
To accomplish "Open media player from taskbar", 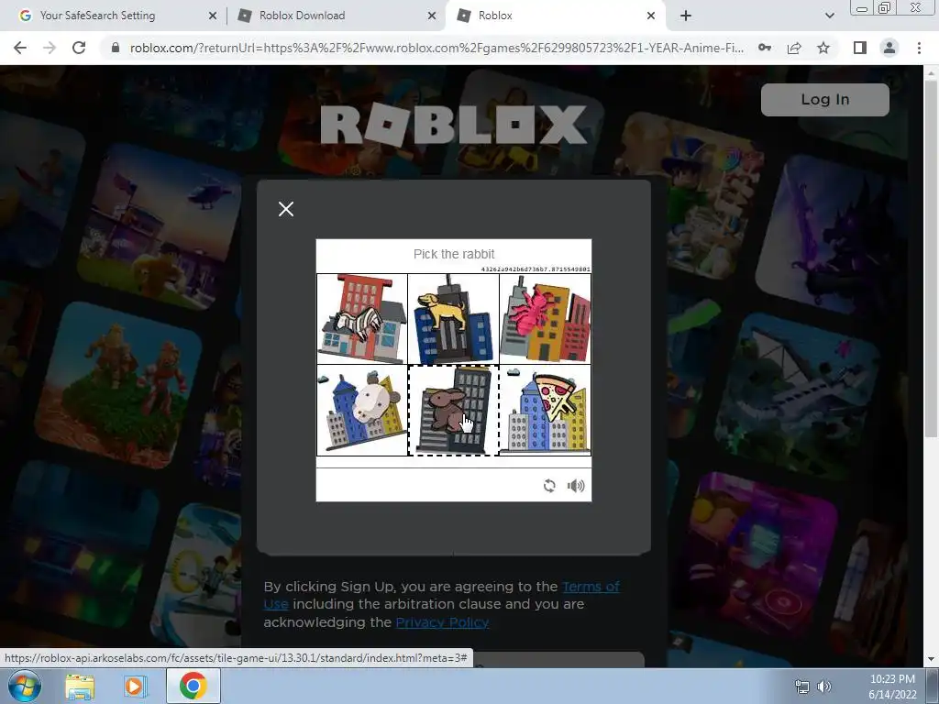I will pos(136,686).
